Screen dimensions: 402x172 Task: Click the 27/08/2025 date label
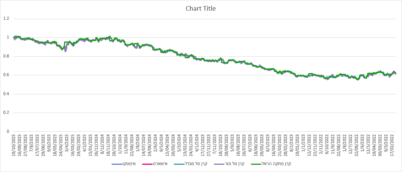pyautogui.click(x=25, y=145)
